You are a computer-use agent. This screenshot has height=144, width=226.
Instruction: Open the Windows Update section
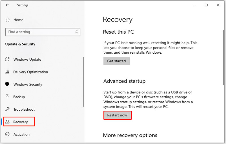(x=27, y=60)
